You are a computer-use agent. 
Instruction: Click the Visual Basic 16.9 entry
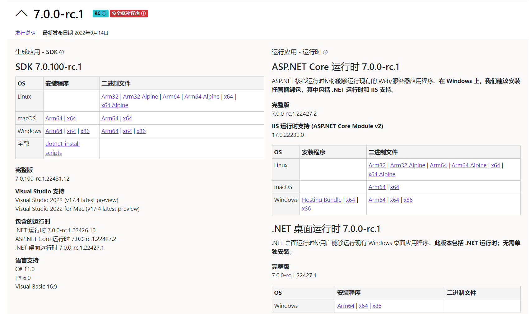point(36,286)
